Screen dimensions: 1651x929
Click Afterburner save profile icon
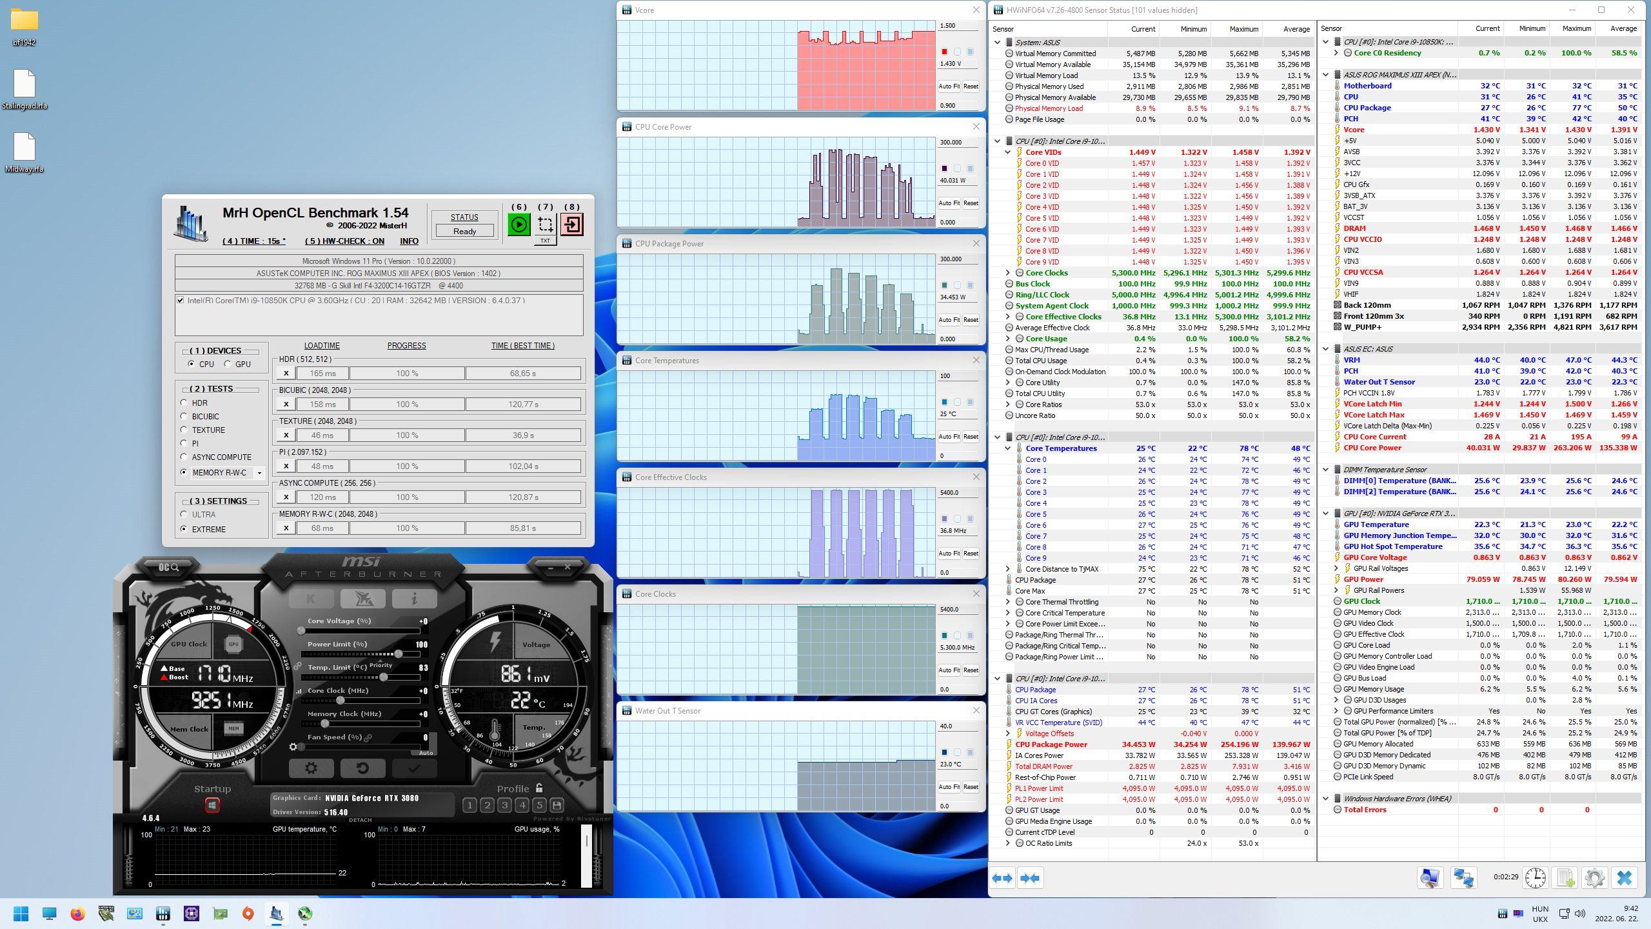[x=557, y=805]
